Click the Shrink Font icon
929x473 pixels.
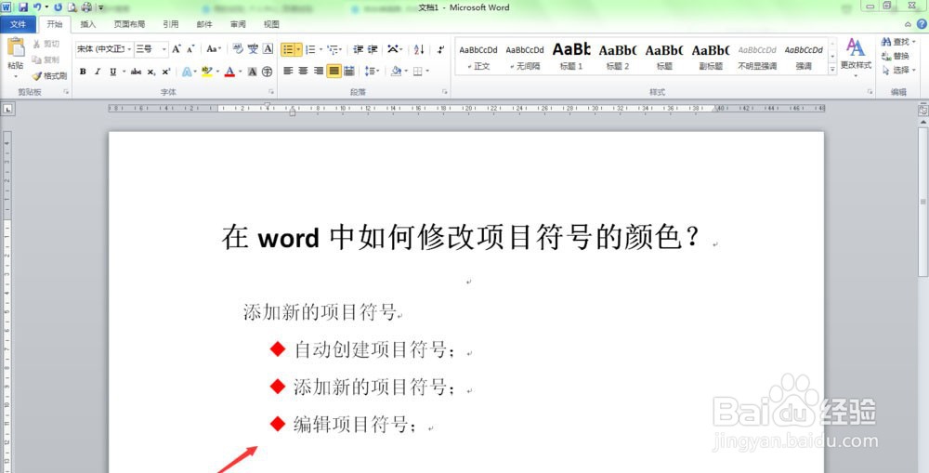coord(190,49)
